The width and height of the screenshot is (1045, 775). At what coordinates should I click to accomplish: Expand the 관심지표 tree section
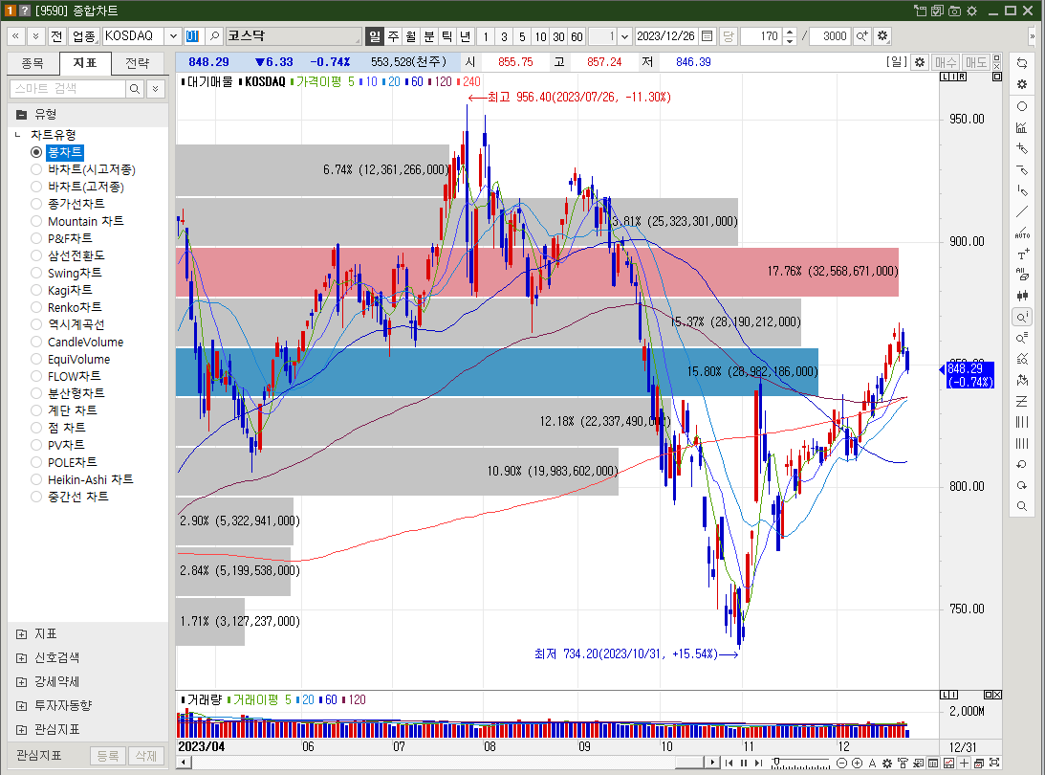(21, 730)
